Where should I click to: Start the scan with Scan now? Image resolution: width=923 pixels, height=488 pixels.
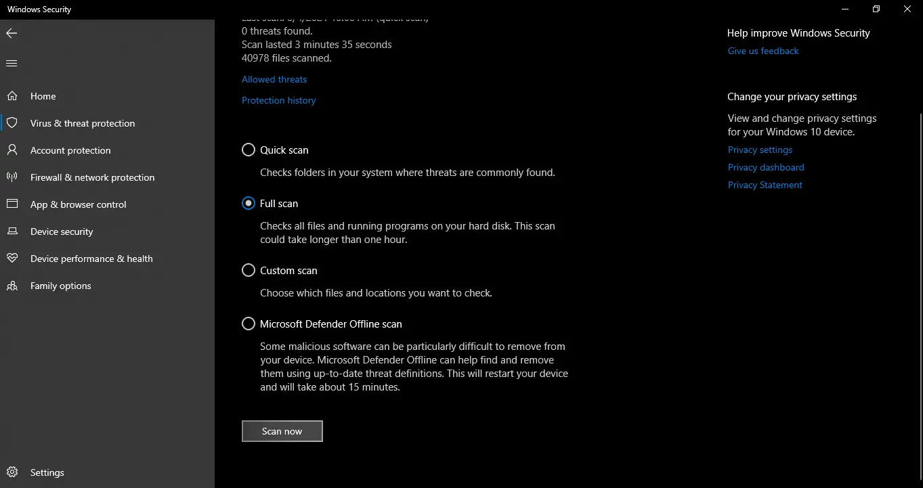point(282,431)
